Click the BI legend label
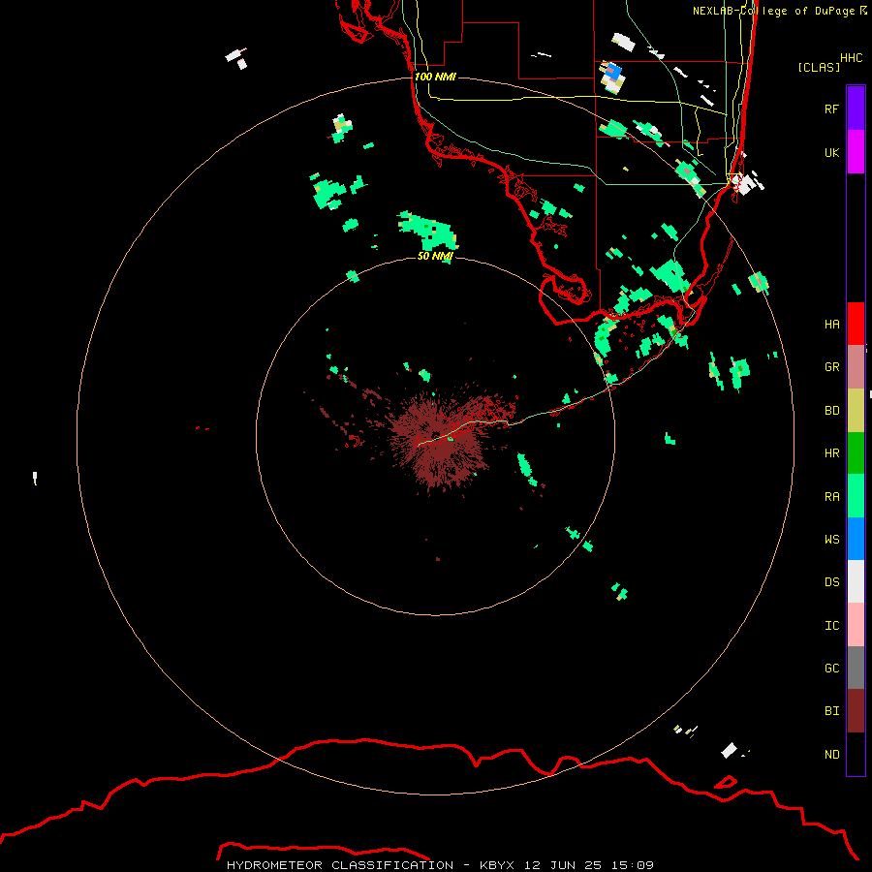The height and width of the screenshot is (872, 872). click(831, 711)
